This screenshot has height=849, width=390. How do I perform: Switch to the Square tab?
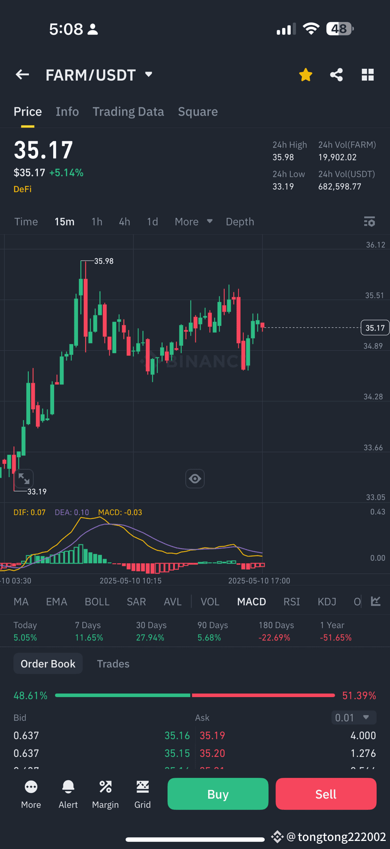point(198,112)
